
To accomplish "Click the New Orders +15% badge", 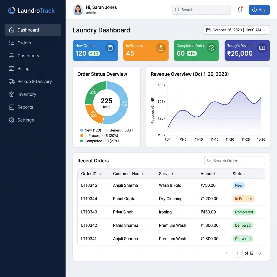I will pyautogui.click(x=94, y=54).
